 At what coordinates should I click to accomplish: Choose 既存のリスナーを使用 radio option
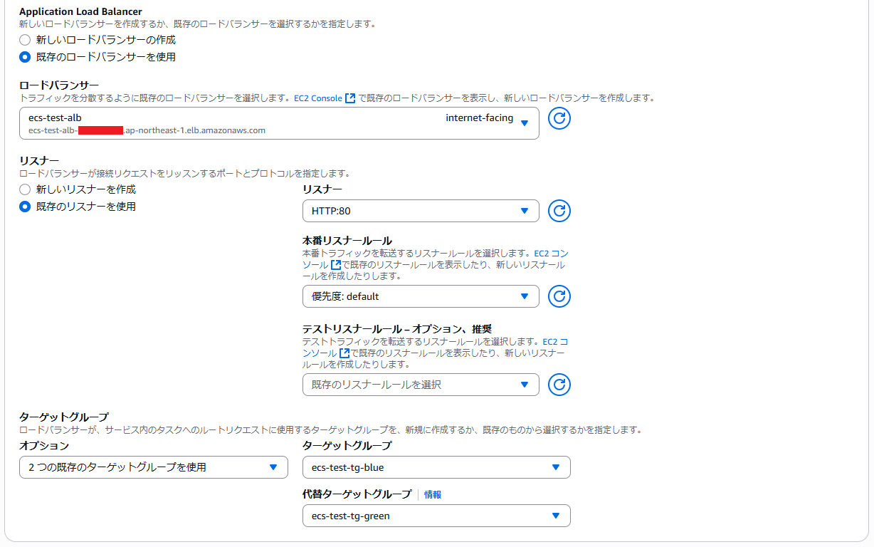point(25,207)
